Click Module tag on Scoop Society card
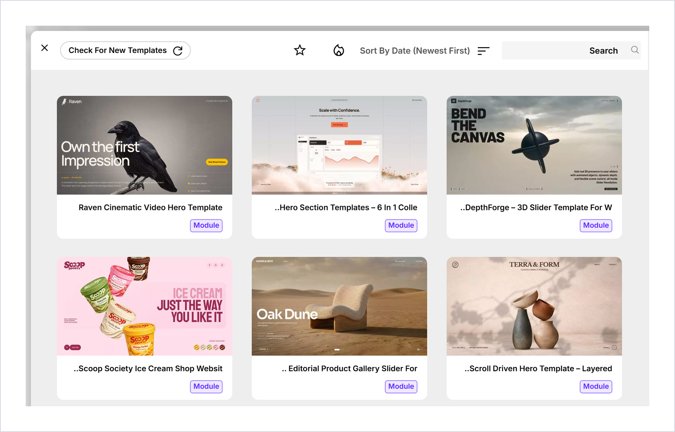The image size is (675, 432). (206, 386)
